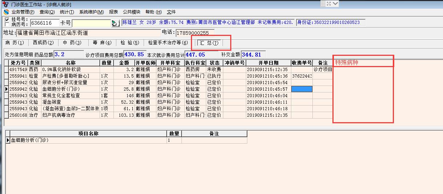
Task: Open the 统计(T) menu
Action: pos(67,12)
